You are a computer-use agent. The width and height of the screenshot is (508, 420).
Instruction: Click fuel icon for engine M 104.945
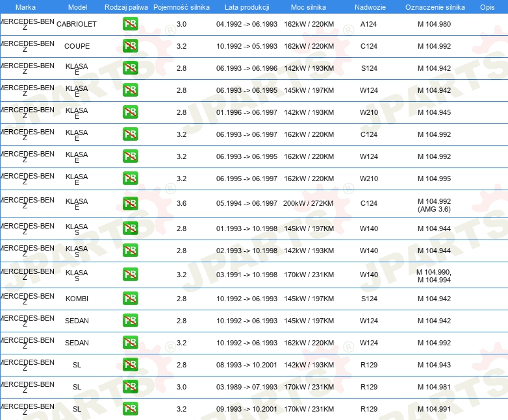tap(130, 112)
